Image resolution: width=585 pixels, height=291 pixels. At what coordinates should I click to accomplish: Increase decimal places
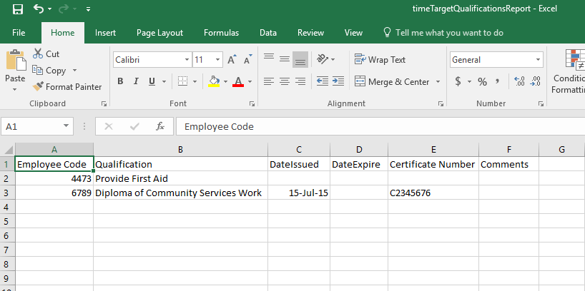(519, 81)
